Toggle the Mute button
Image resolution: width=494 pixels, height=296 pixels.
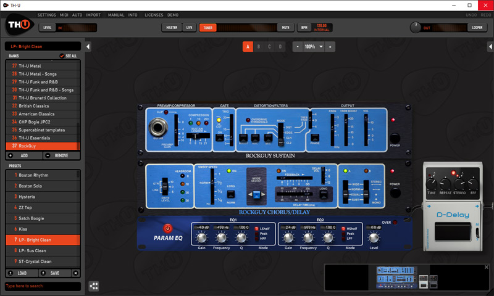coord(286,28)
